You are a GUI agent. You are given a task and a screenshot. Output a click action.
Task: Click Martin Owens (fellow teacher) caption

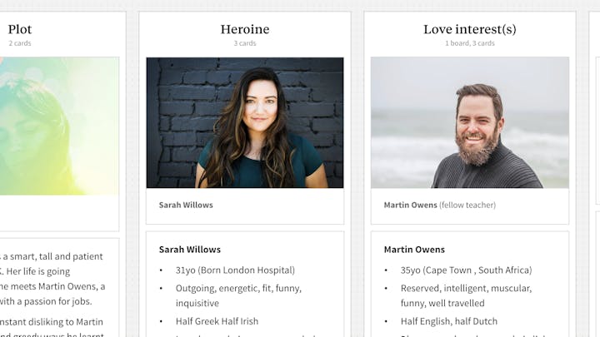[440, 206]
